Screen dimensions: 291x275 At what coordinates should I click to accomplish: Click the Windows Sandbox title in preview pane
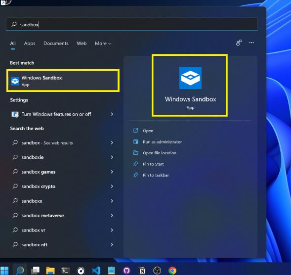pyautogui.click(x=190, y=99)
